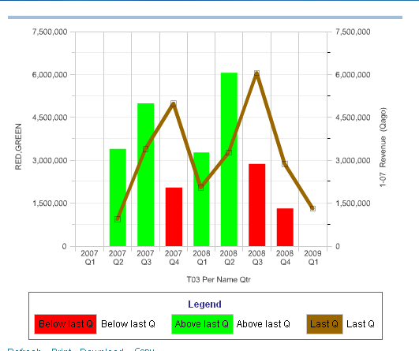Click the tall green bar for 2008 Q2
This screenshot has width=419, height=351.
(x=229, y=159)
